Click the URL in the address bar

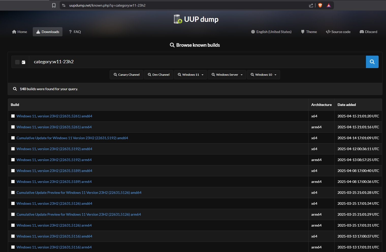click(x=107, y=5)
